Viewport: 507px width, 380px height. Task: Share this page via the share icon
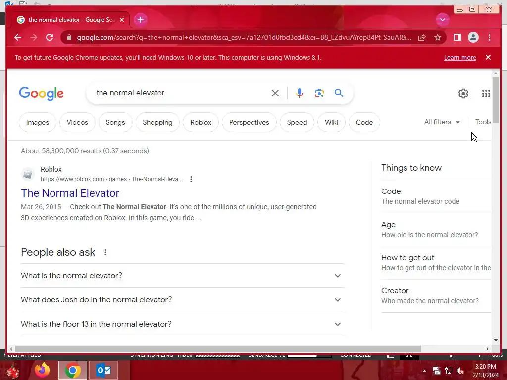pyautogui.click(x=422, y=38)
